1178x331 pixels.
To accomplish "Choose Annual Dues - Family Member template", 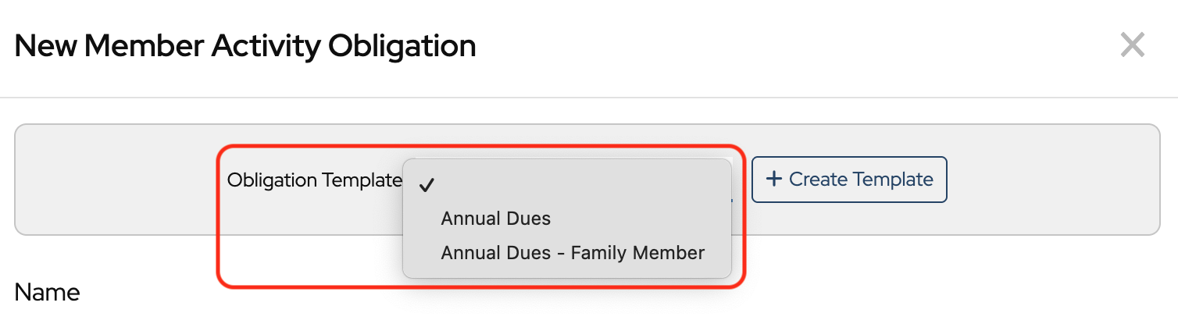I will (573, 253).
